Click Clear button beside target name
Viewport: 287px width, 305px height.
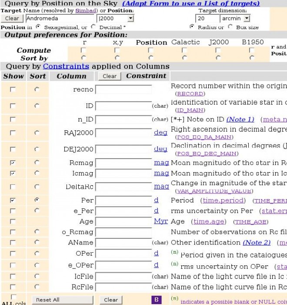pos(12,18)
